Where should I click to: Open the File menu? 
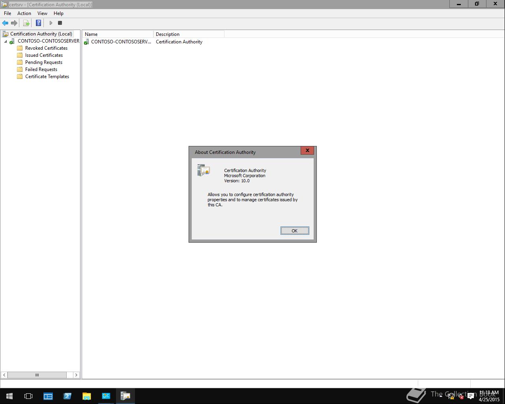[x=7, y=13]
